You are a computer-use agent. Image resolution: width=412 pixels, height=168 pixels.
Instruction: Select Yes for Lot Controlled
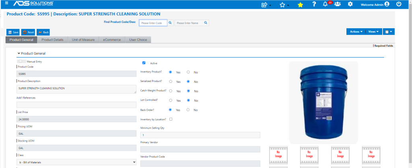(x=171, y=100)
